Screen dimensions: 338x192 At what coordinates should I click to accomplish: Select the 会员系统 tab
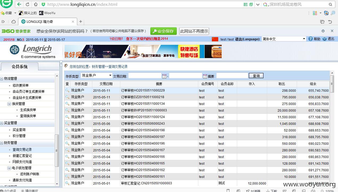[x=19, y=67]
